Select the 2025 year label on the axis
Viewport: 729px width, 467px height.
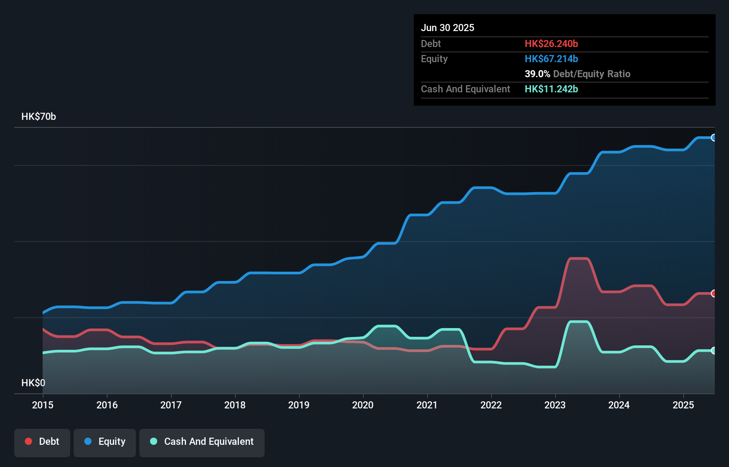coord(684,405)
